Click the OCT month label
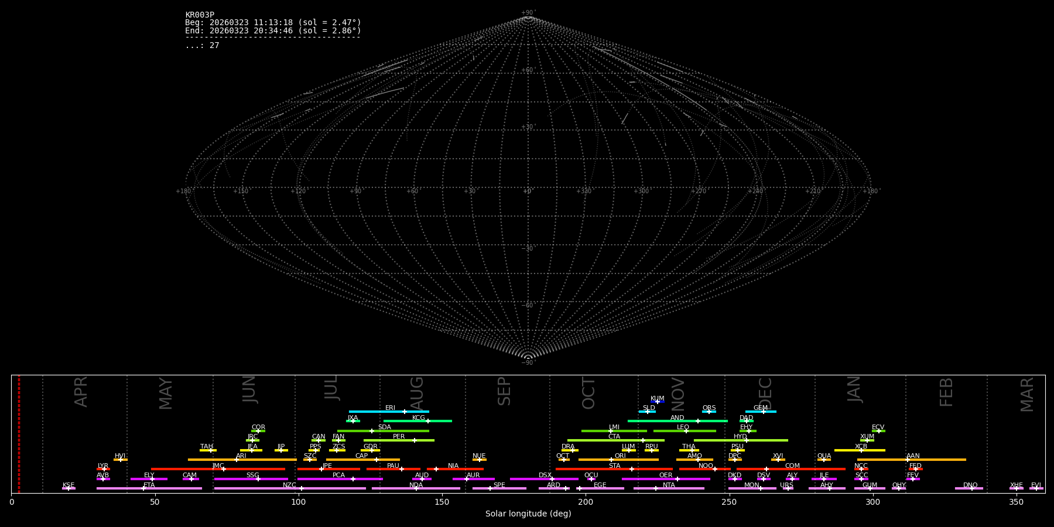1054x527 pixels. point(588,393)
